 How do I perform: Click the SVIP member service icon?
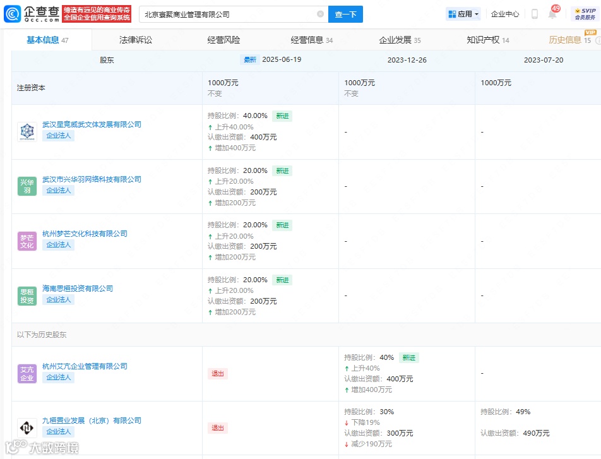(x=585, y=14)
